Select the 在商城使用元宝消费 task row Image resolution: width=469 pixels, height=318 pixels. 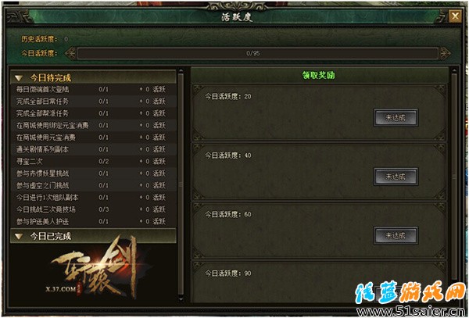tap(93, 138)
